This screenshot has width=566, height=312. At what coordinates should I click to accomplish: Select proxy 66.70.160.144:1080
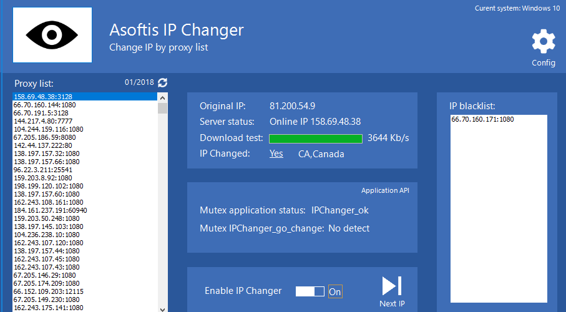tap(85, 105)
